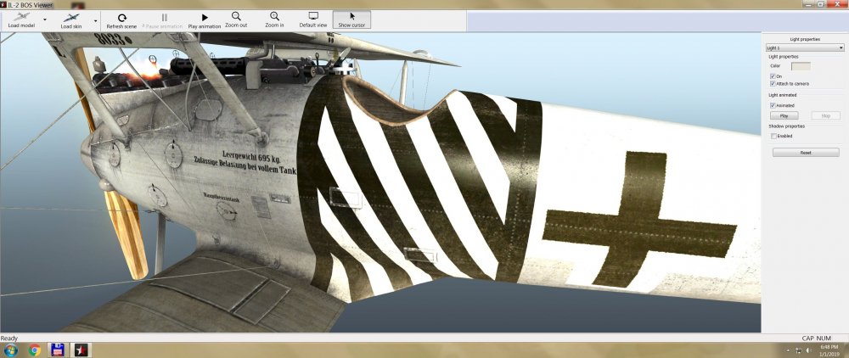This screenshot has height=358, width=849.
Task: Click the 3D aircraft model viewport
Action: point(380,182)
